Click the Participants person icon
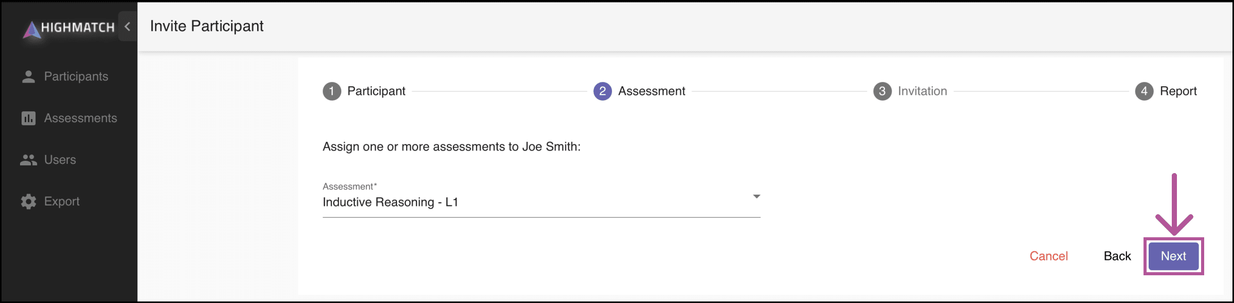1234x303 pixels. [x=29, y=77]
